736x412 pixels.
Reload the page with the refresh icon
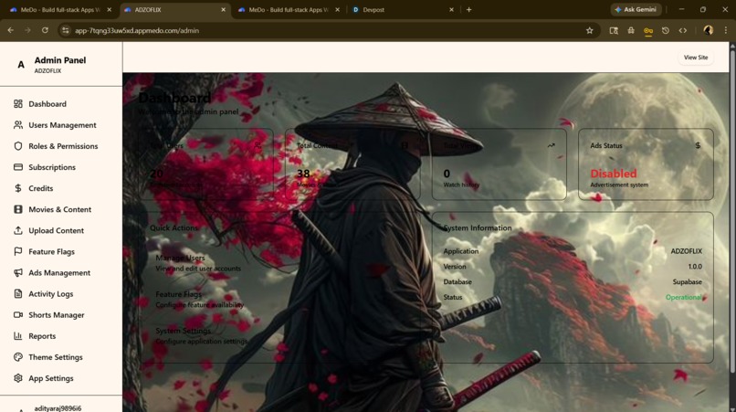(45, 30)
